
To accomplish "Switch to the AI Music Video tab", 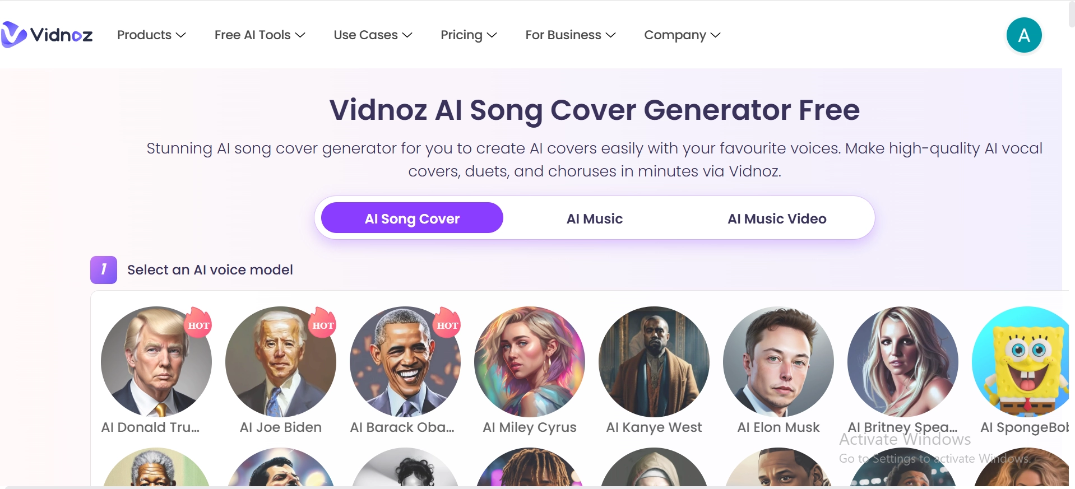I will [777, 218].
